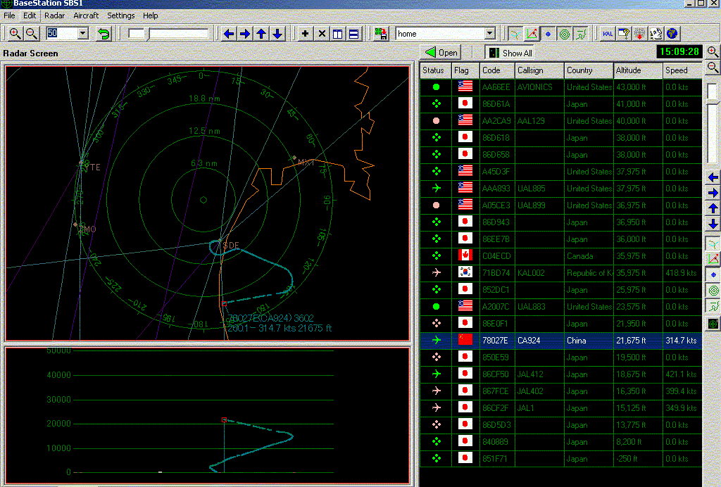
Task: Pan radar up with the top toolbar arrow
Action: 261,34
